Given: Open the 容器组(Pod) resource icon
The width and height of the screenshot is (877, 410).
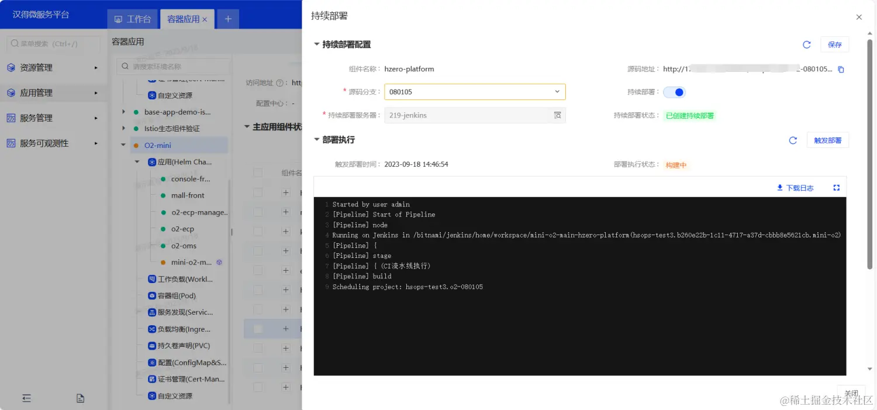Looking at the screenshot, I should tap(152, 296).
